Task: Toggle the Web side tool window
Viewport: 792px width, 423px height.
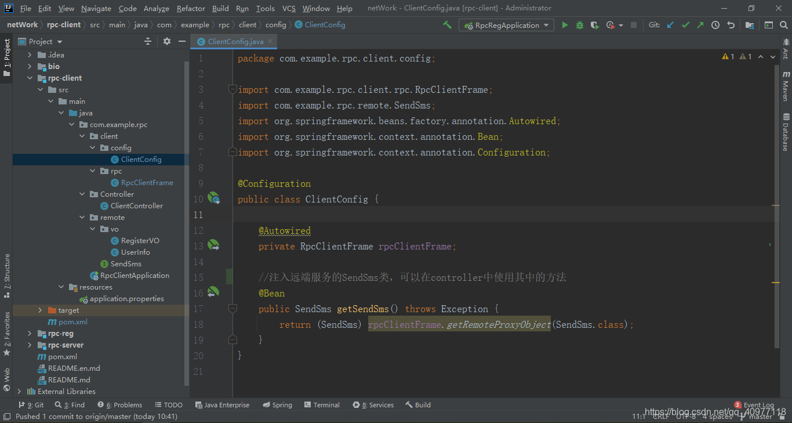Action: 7,379
